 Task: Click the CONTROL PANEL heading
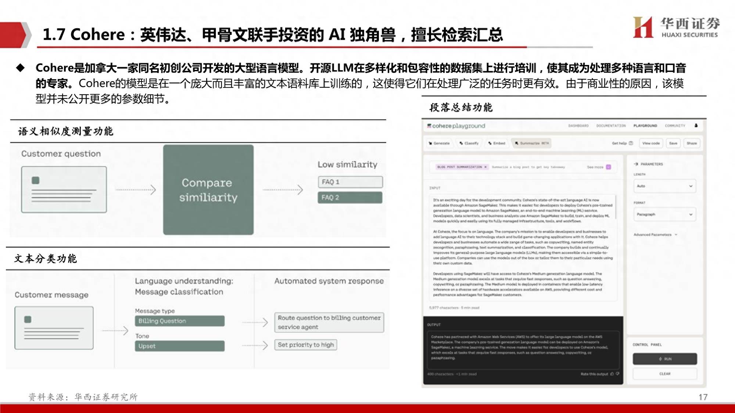tap(647, 345)
